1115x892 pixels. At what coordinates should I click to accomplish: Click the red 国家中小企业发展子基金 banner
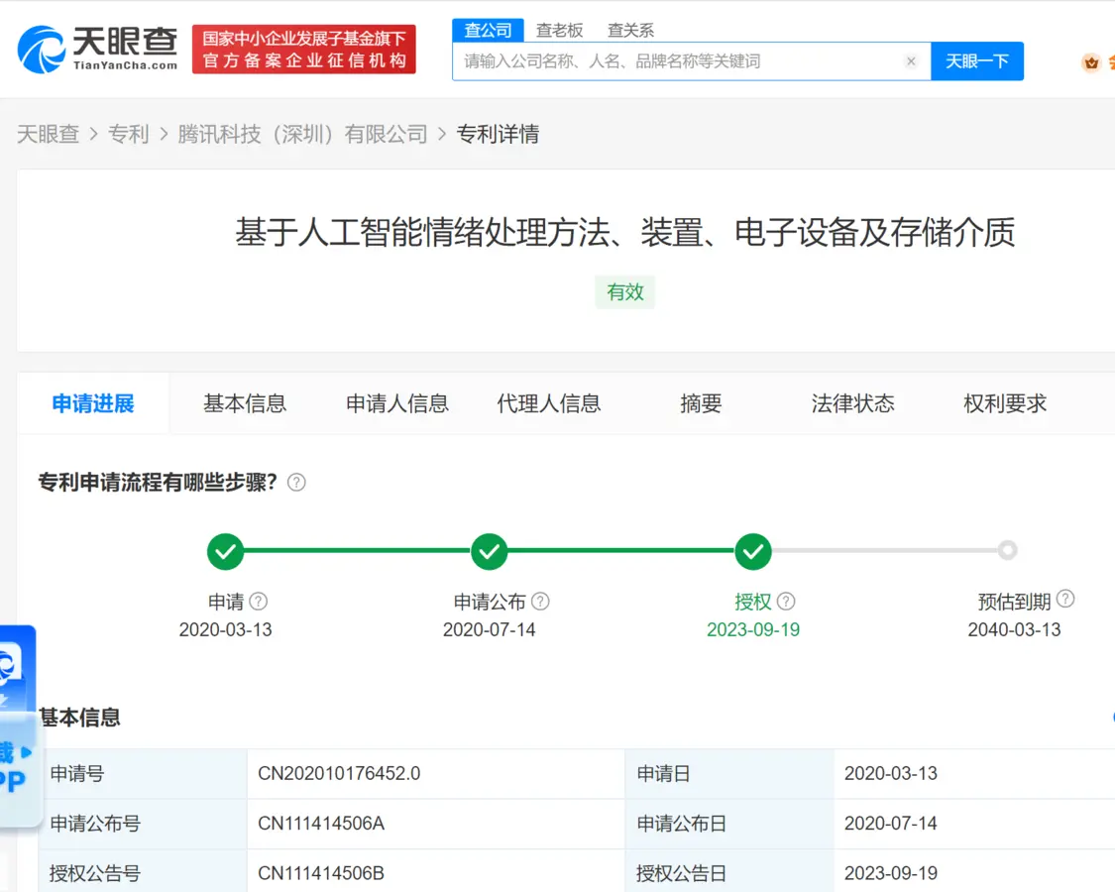303,50
